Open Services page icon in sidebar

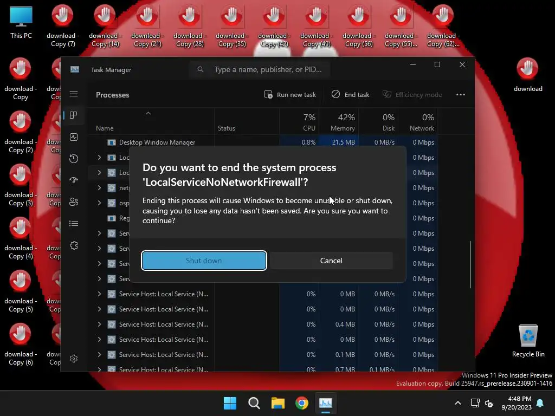(74, 245)
